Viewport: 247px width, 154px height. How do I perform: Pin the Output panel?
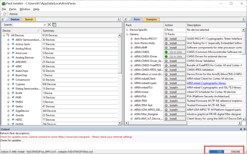(241, 129)
